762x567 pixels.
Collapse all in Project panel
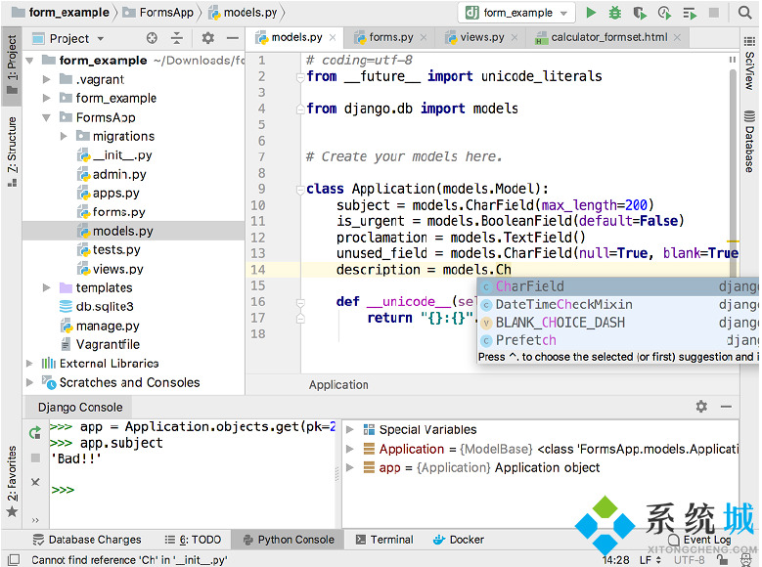click(x=179, y=38)
